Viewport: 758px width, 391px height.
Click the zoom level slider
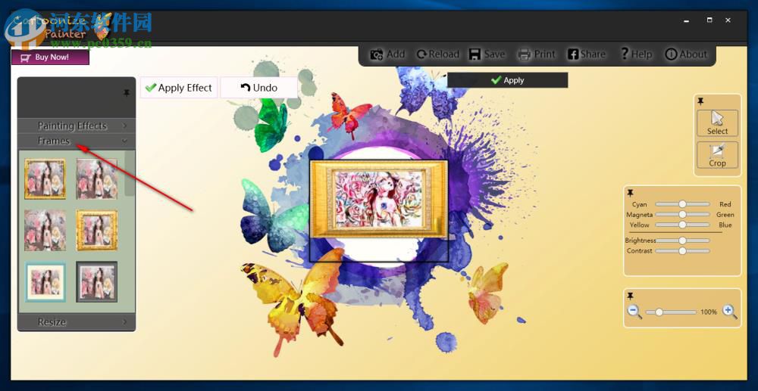pyautogui.click(x=671, y=312)
